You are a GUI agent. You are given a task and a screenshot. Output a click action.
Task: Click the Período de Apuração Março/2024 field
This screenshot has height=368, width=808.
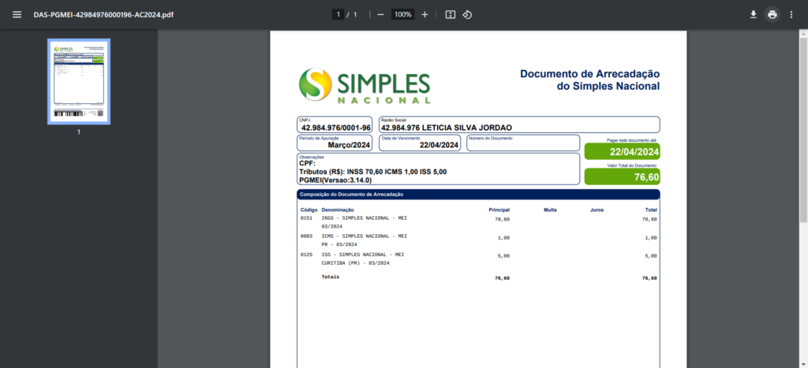coord(335,143)
